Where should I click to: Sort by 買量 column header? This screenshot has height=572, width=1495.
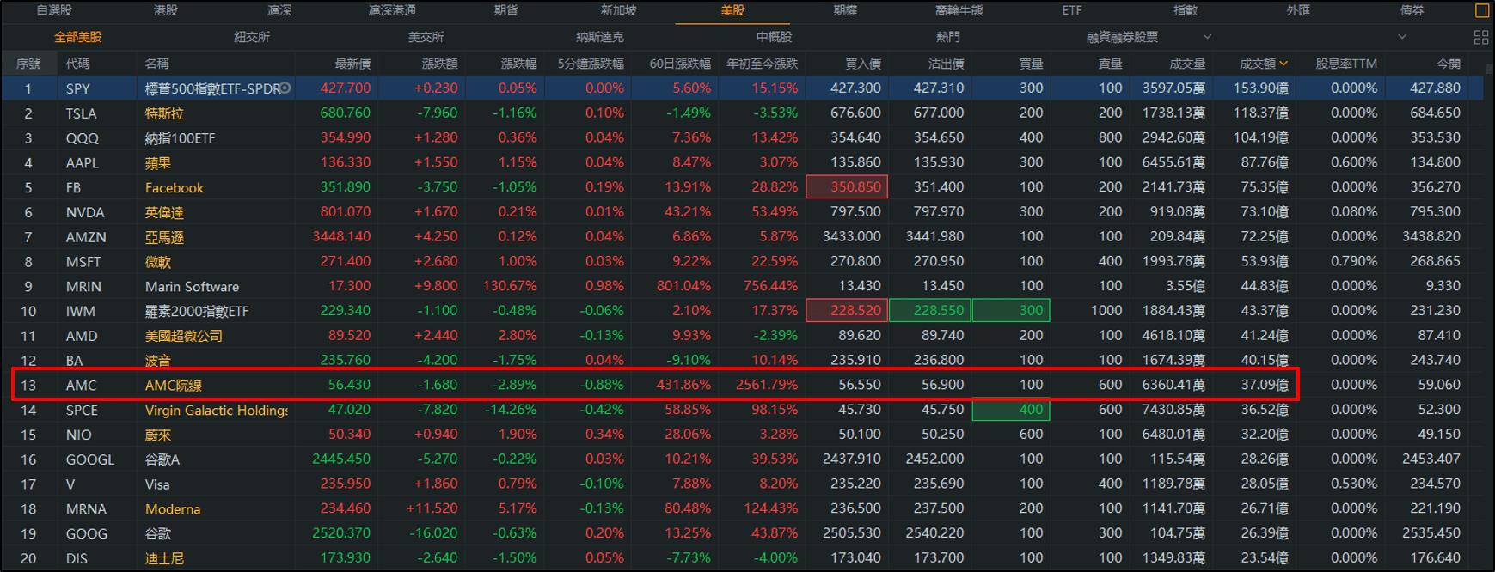(1031, 64)
